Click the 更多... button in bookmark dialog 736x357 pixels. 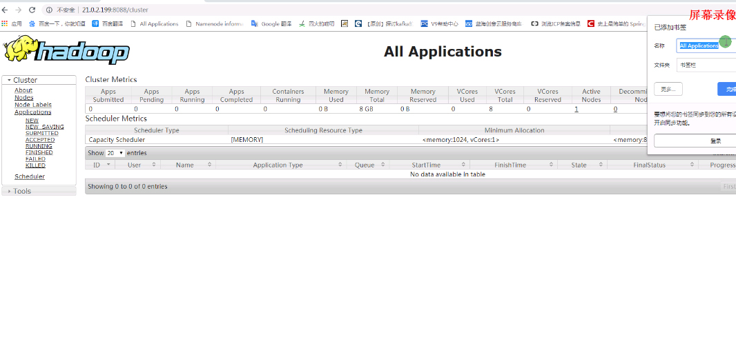(x=668, y=89)
